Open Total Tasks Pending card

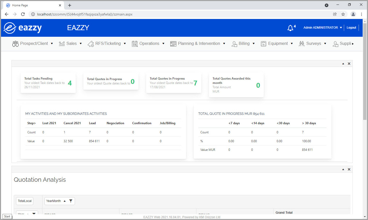pos(48,83)
